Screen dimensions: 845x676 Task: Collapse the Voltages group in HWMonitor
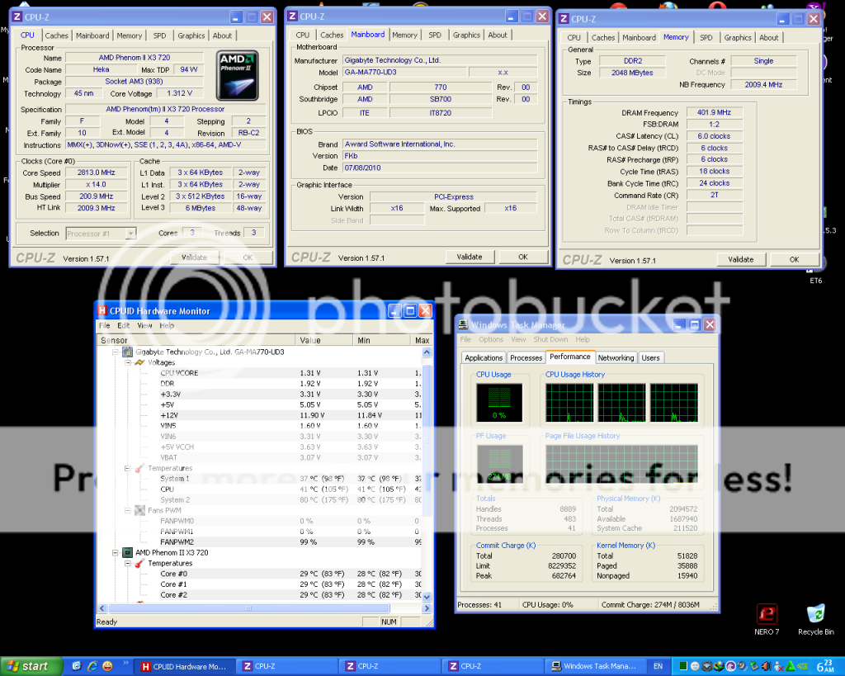point(128,363)
